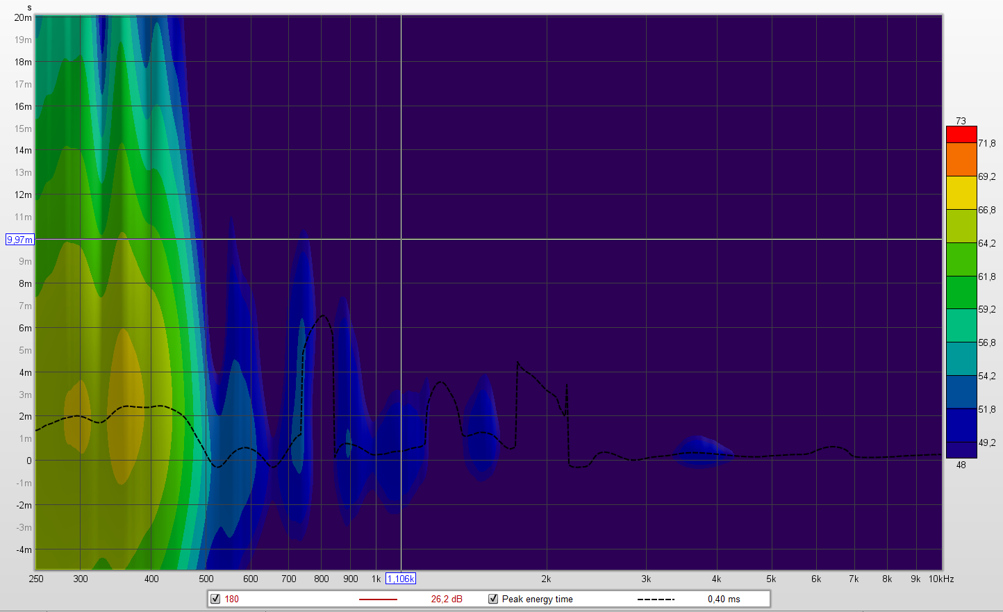1003x612 pixels.
Task: Click the 250 frequency axis label
Action: (36, 579)
